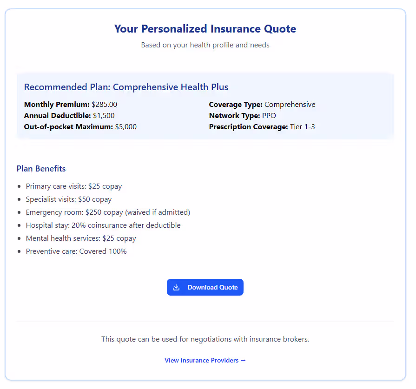Click the Primary care visits benefit item
416x389 pixels.
click(x=73, y=186)
